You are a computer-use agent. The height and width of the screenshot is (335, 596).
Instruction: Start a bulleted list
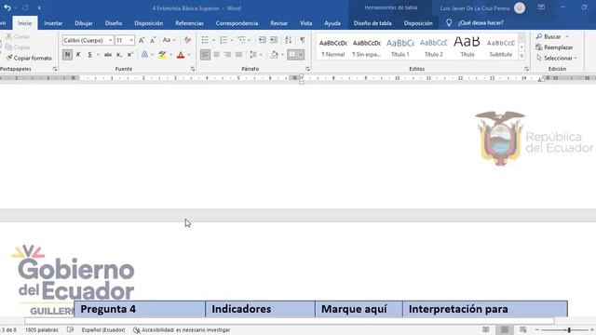tap(205, 40)
